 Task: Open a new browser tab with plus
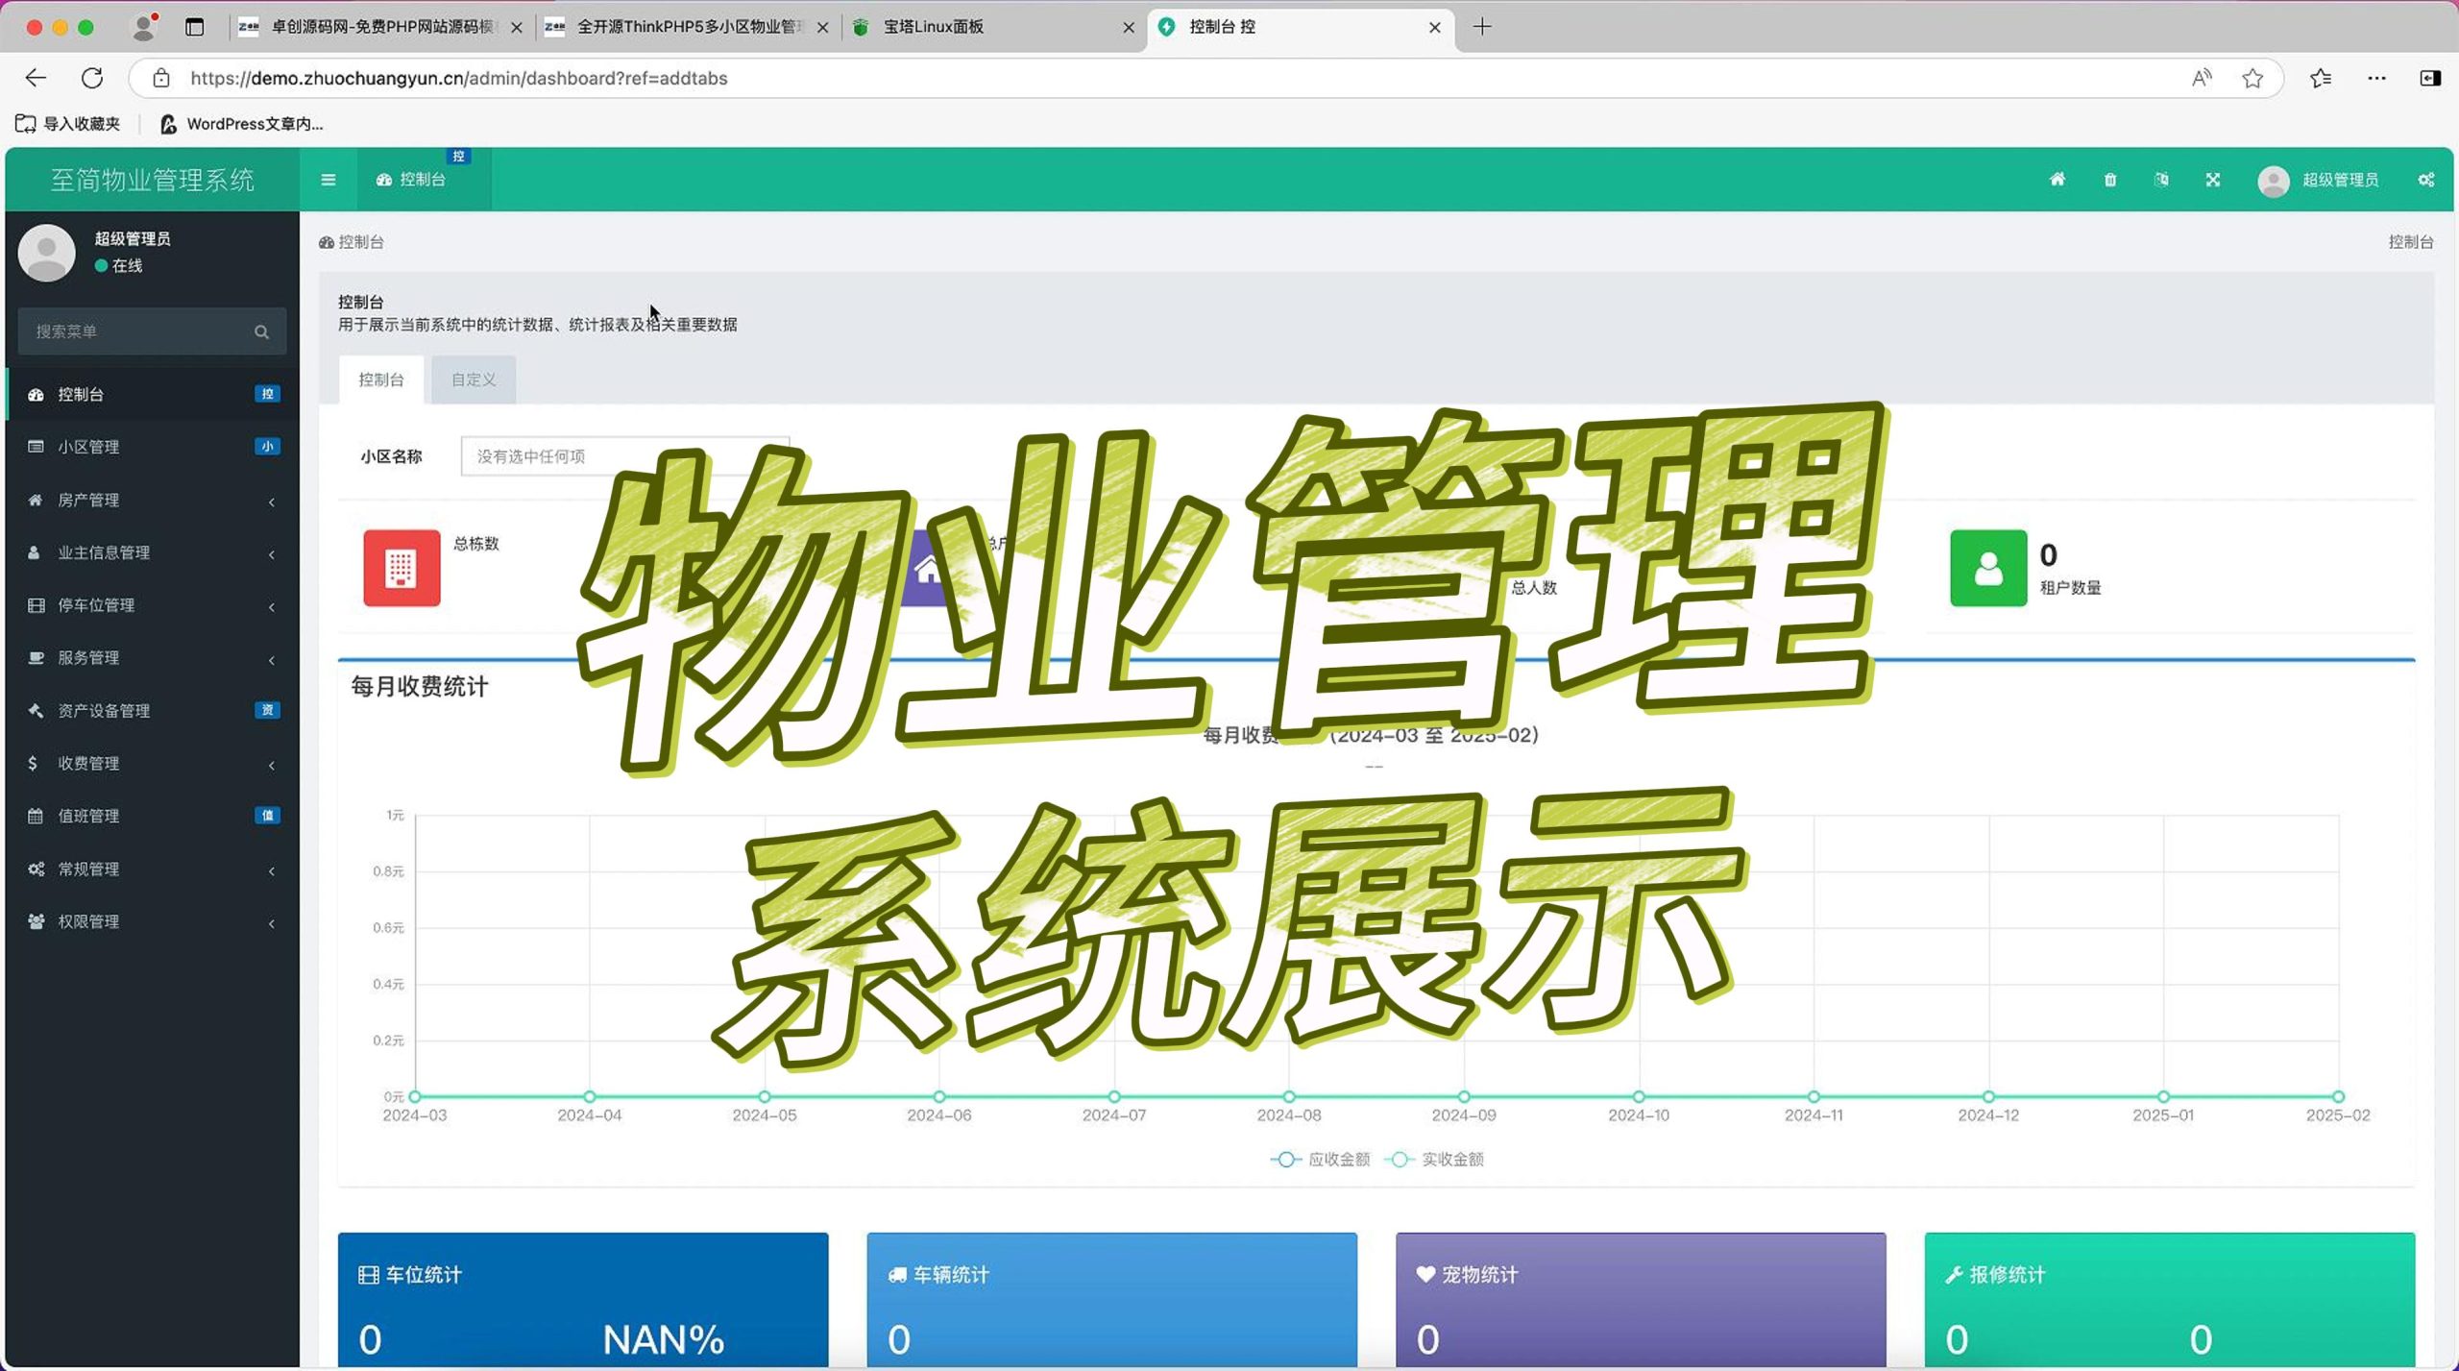pyautogui.click(x=1482, y=27)
